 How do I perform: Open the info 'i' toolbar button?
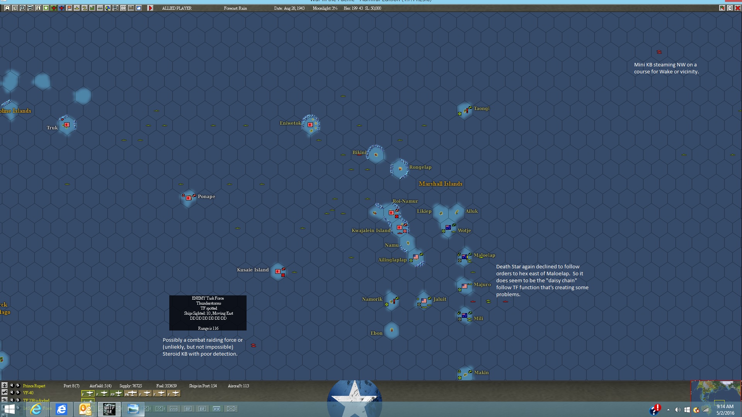[38, 8]
